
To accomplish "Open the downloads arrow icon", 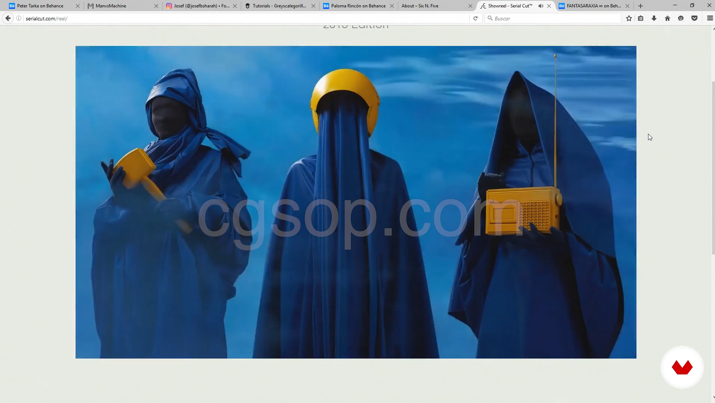I will 654,18.
